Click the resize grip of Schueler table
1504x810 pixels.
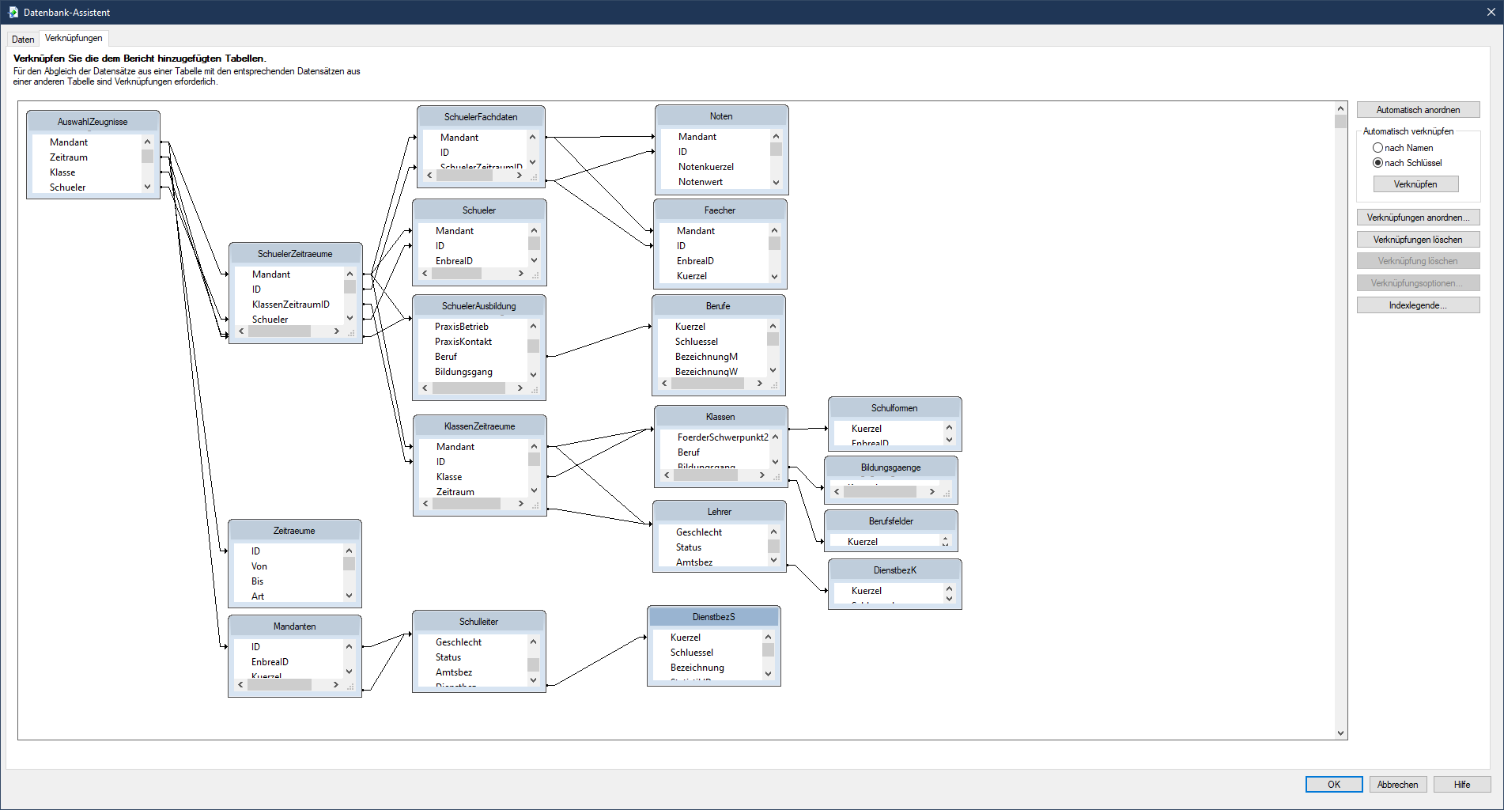535,274
